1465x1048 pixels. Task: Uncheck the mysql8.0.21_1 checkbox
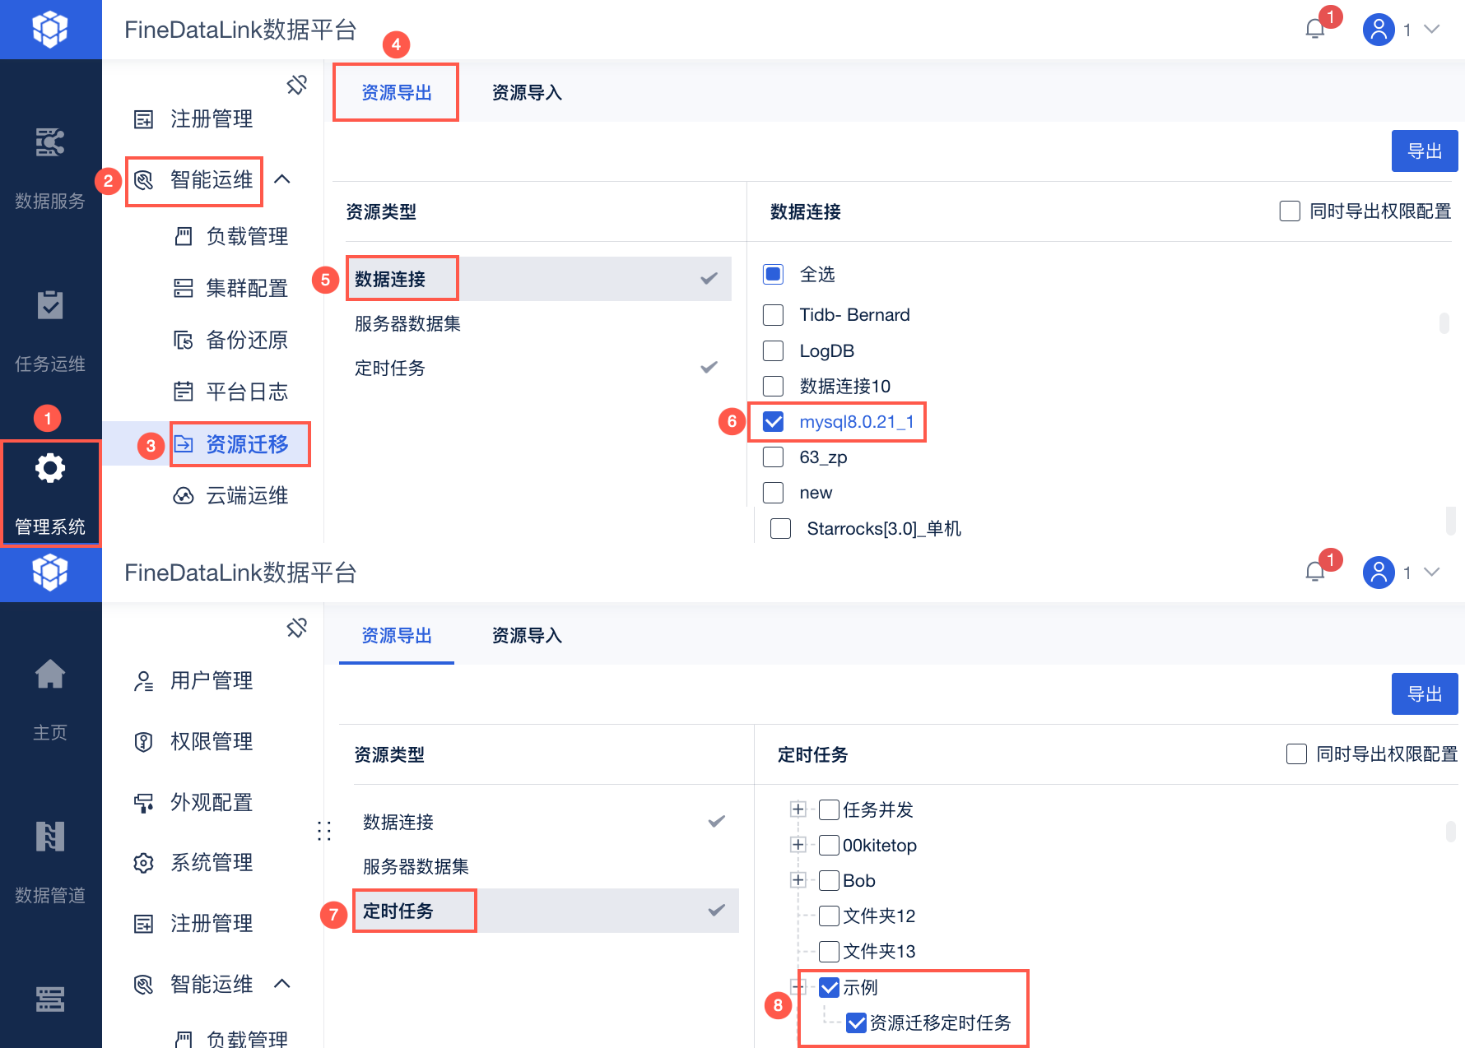(x=773, y=422)
